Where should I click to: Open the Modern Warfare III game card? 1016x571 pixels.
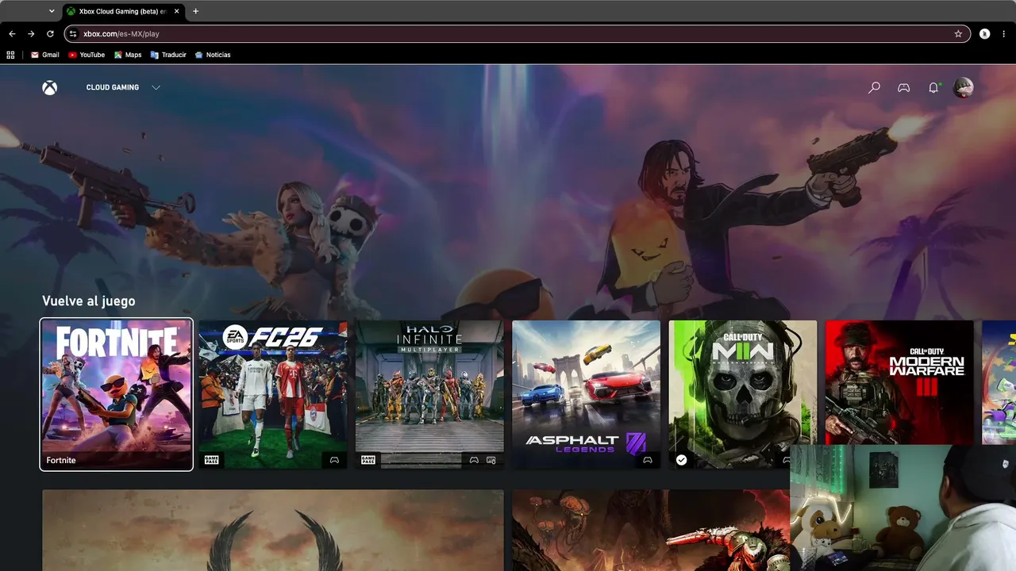click(x=899, y=382)
